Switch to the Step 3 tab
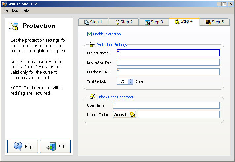This screenshot has height=162, width=235. [x=154, y=22]
